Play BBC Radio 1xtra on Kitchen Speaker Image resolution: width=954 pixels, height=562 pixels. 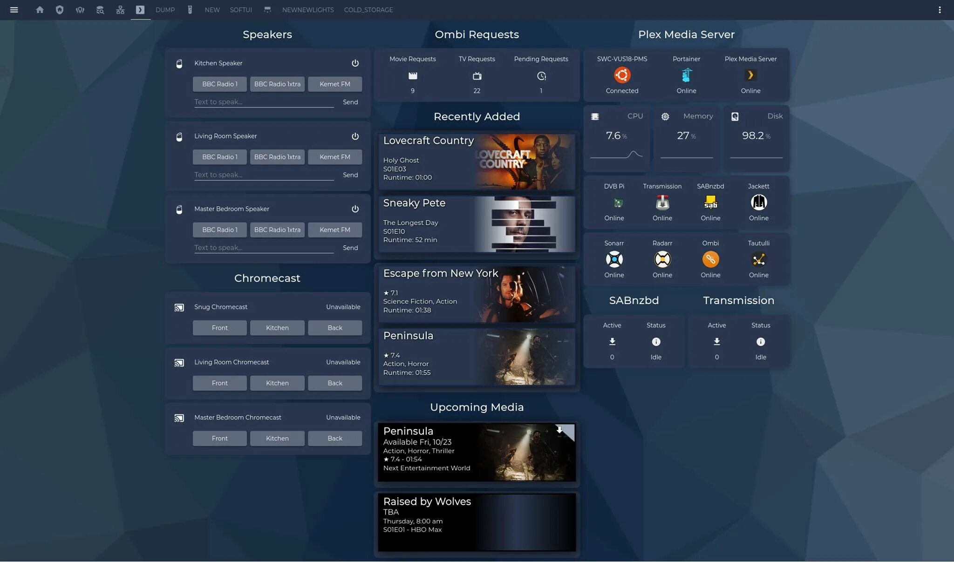(x=277, y=84)
